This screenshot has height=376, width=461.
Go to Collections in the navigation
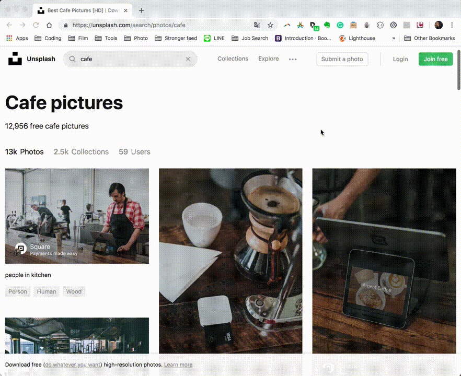tap(233, 58)
